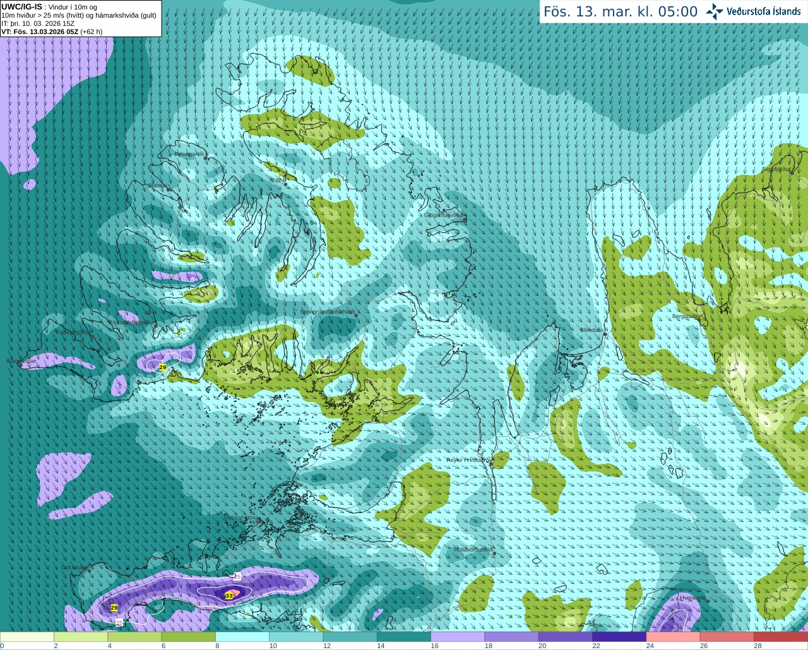Click the 26–28 m/s salmon red legend swatch

click(x=727, y=637)
